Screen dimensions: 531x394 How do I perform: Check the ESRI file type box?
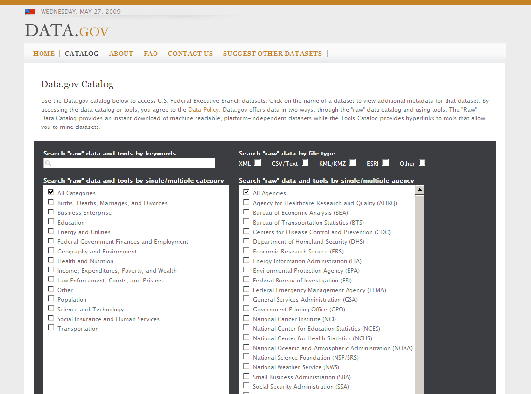tap(386, 163)
